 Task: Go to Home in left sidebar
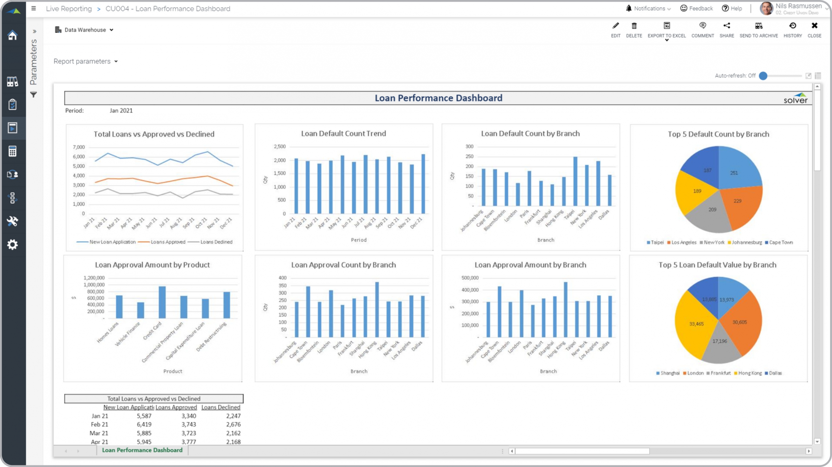tap(12, 35)
